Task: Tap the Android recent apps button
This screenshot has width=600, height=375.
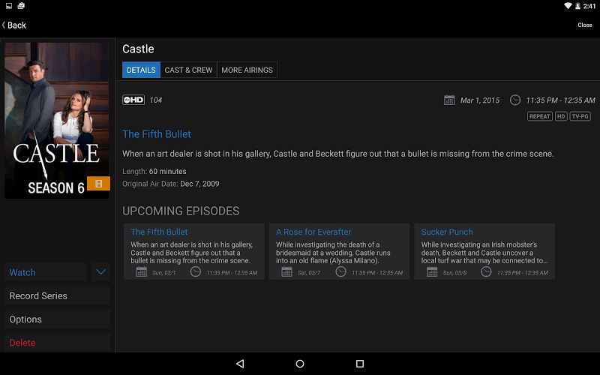Action: (360, 364)
